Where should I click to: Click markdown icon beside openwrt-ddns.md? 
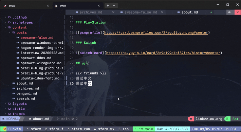[18, 58]
